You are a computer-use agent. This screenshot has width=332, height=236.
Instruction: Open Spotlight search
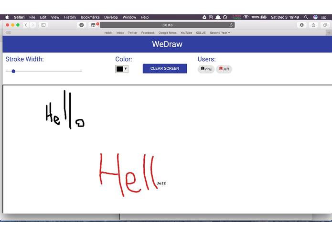coord(306,17)
